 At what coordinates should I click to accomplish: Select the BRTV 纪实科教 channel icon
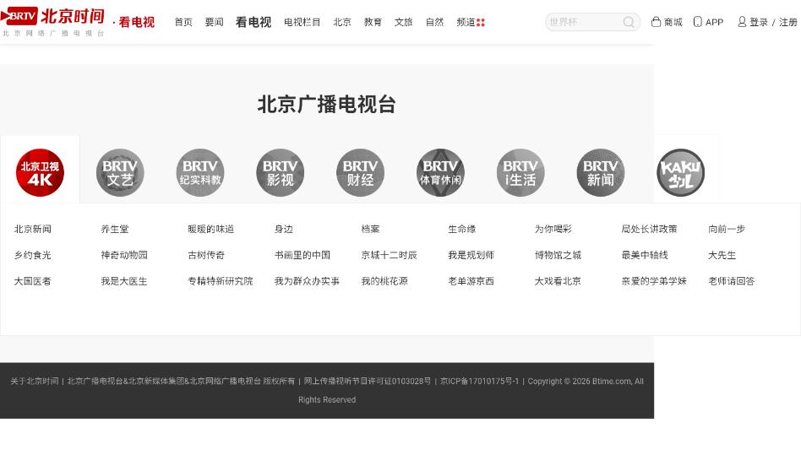pos(200,172)
